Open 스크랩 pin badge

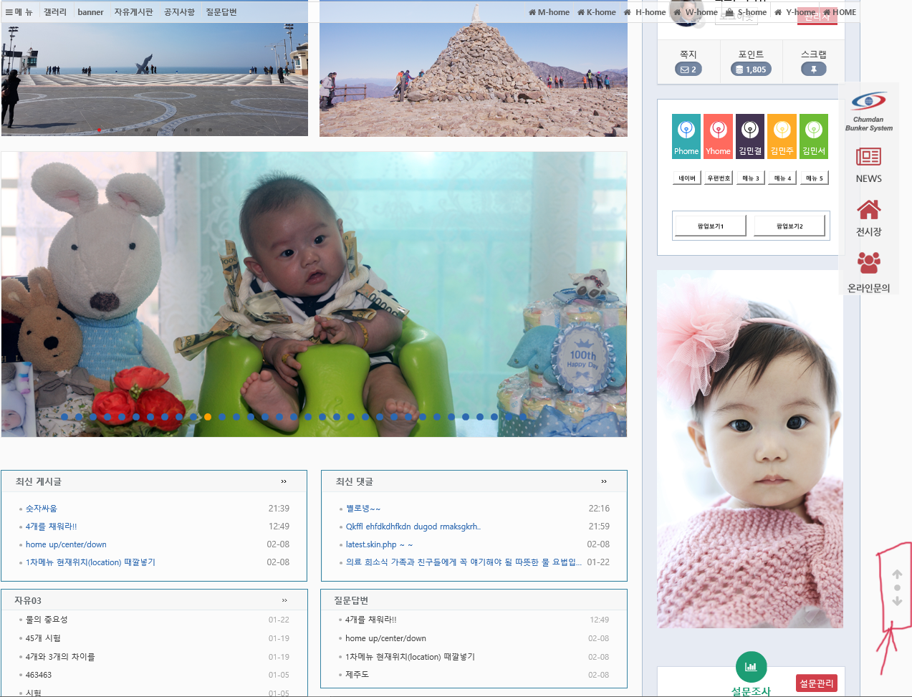(x=814, y=69)
